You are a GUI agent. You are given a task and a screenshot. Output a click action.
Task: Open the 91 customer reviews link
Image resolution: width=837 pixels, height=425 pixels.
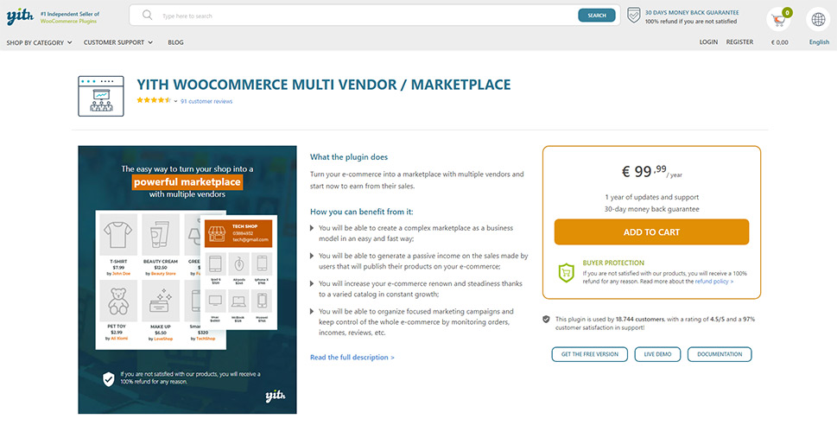pyautogui.click(x=206, y=101)
